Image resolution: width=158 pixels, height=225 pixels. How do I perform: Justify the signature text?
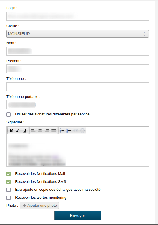[x=54, y=130]
